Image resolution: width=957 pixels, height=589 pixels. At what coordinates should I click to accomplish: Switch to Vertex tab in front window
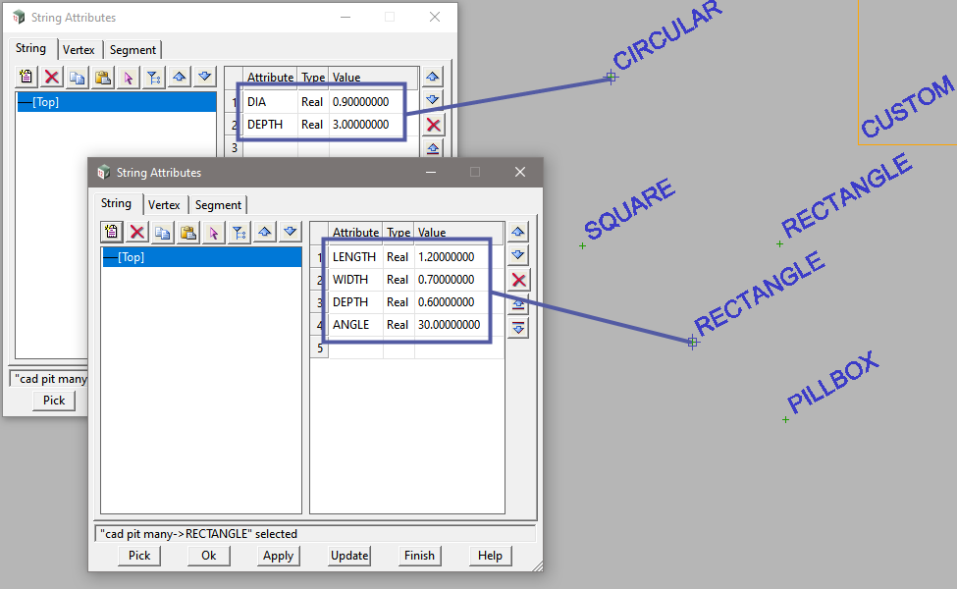[x=164, y=205]
